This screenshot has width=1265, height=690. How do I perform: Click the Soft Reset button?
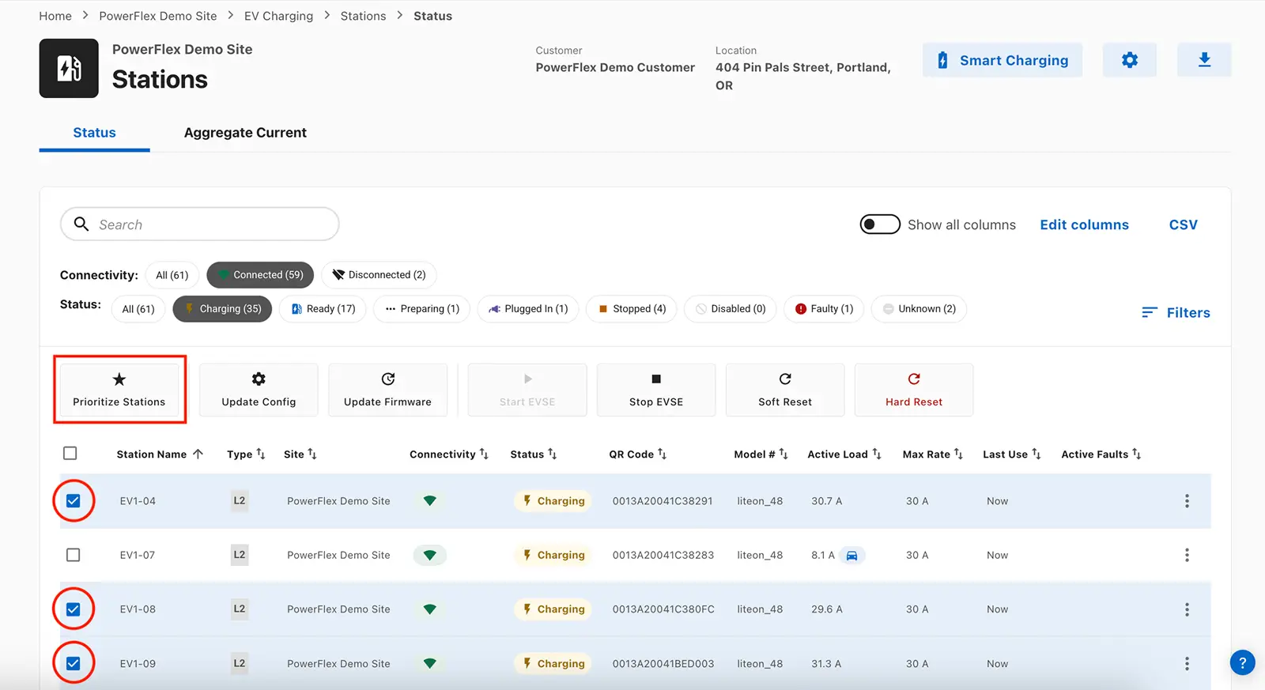(x=785, y=390)
